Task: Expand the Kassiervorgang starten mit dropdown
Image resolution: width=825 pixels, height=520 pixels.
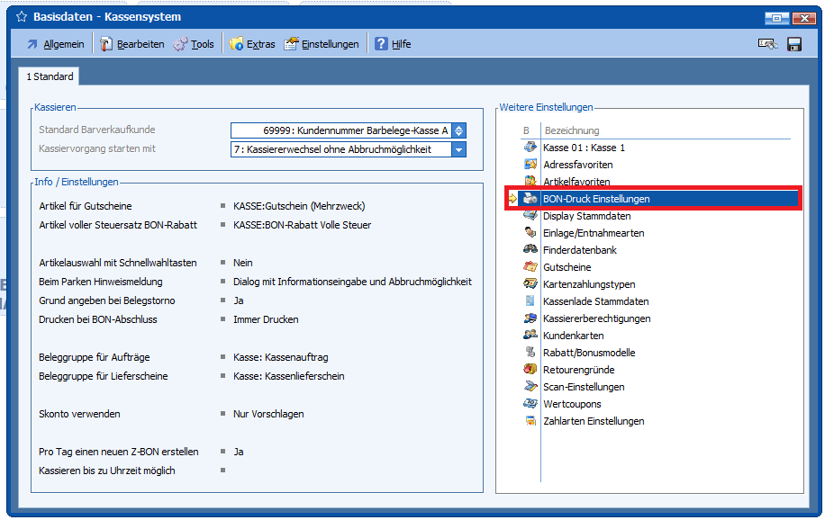Action: pos(458,149)
